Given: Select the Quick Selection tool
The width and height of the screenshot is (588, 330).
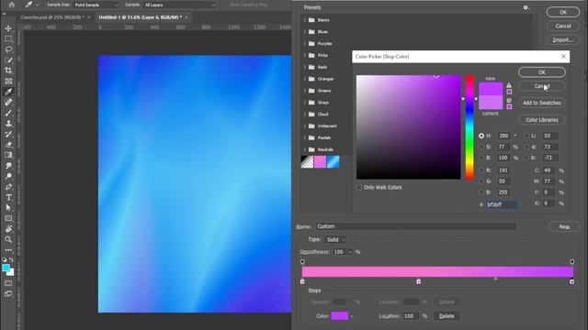Looking at the screenshot, I should click(8, 60).
